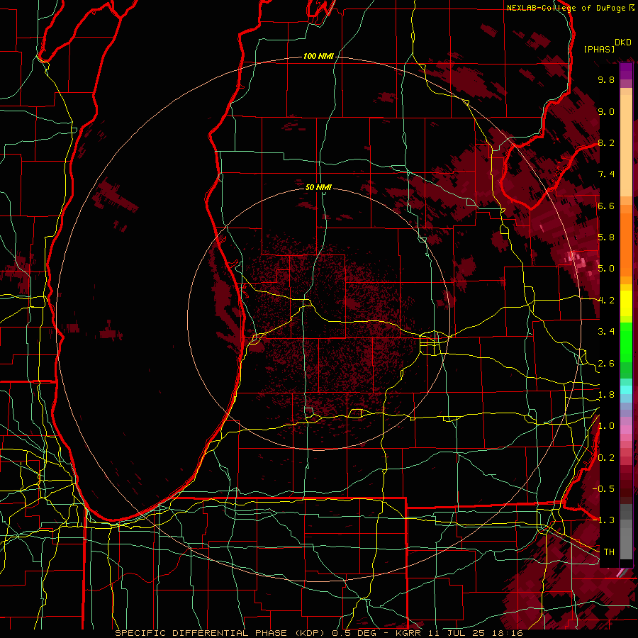
Task: Click the 5.0 scale value
Action: pyautogui.click(x=606, y=269)
